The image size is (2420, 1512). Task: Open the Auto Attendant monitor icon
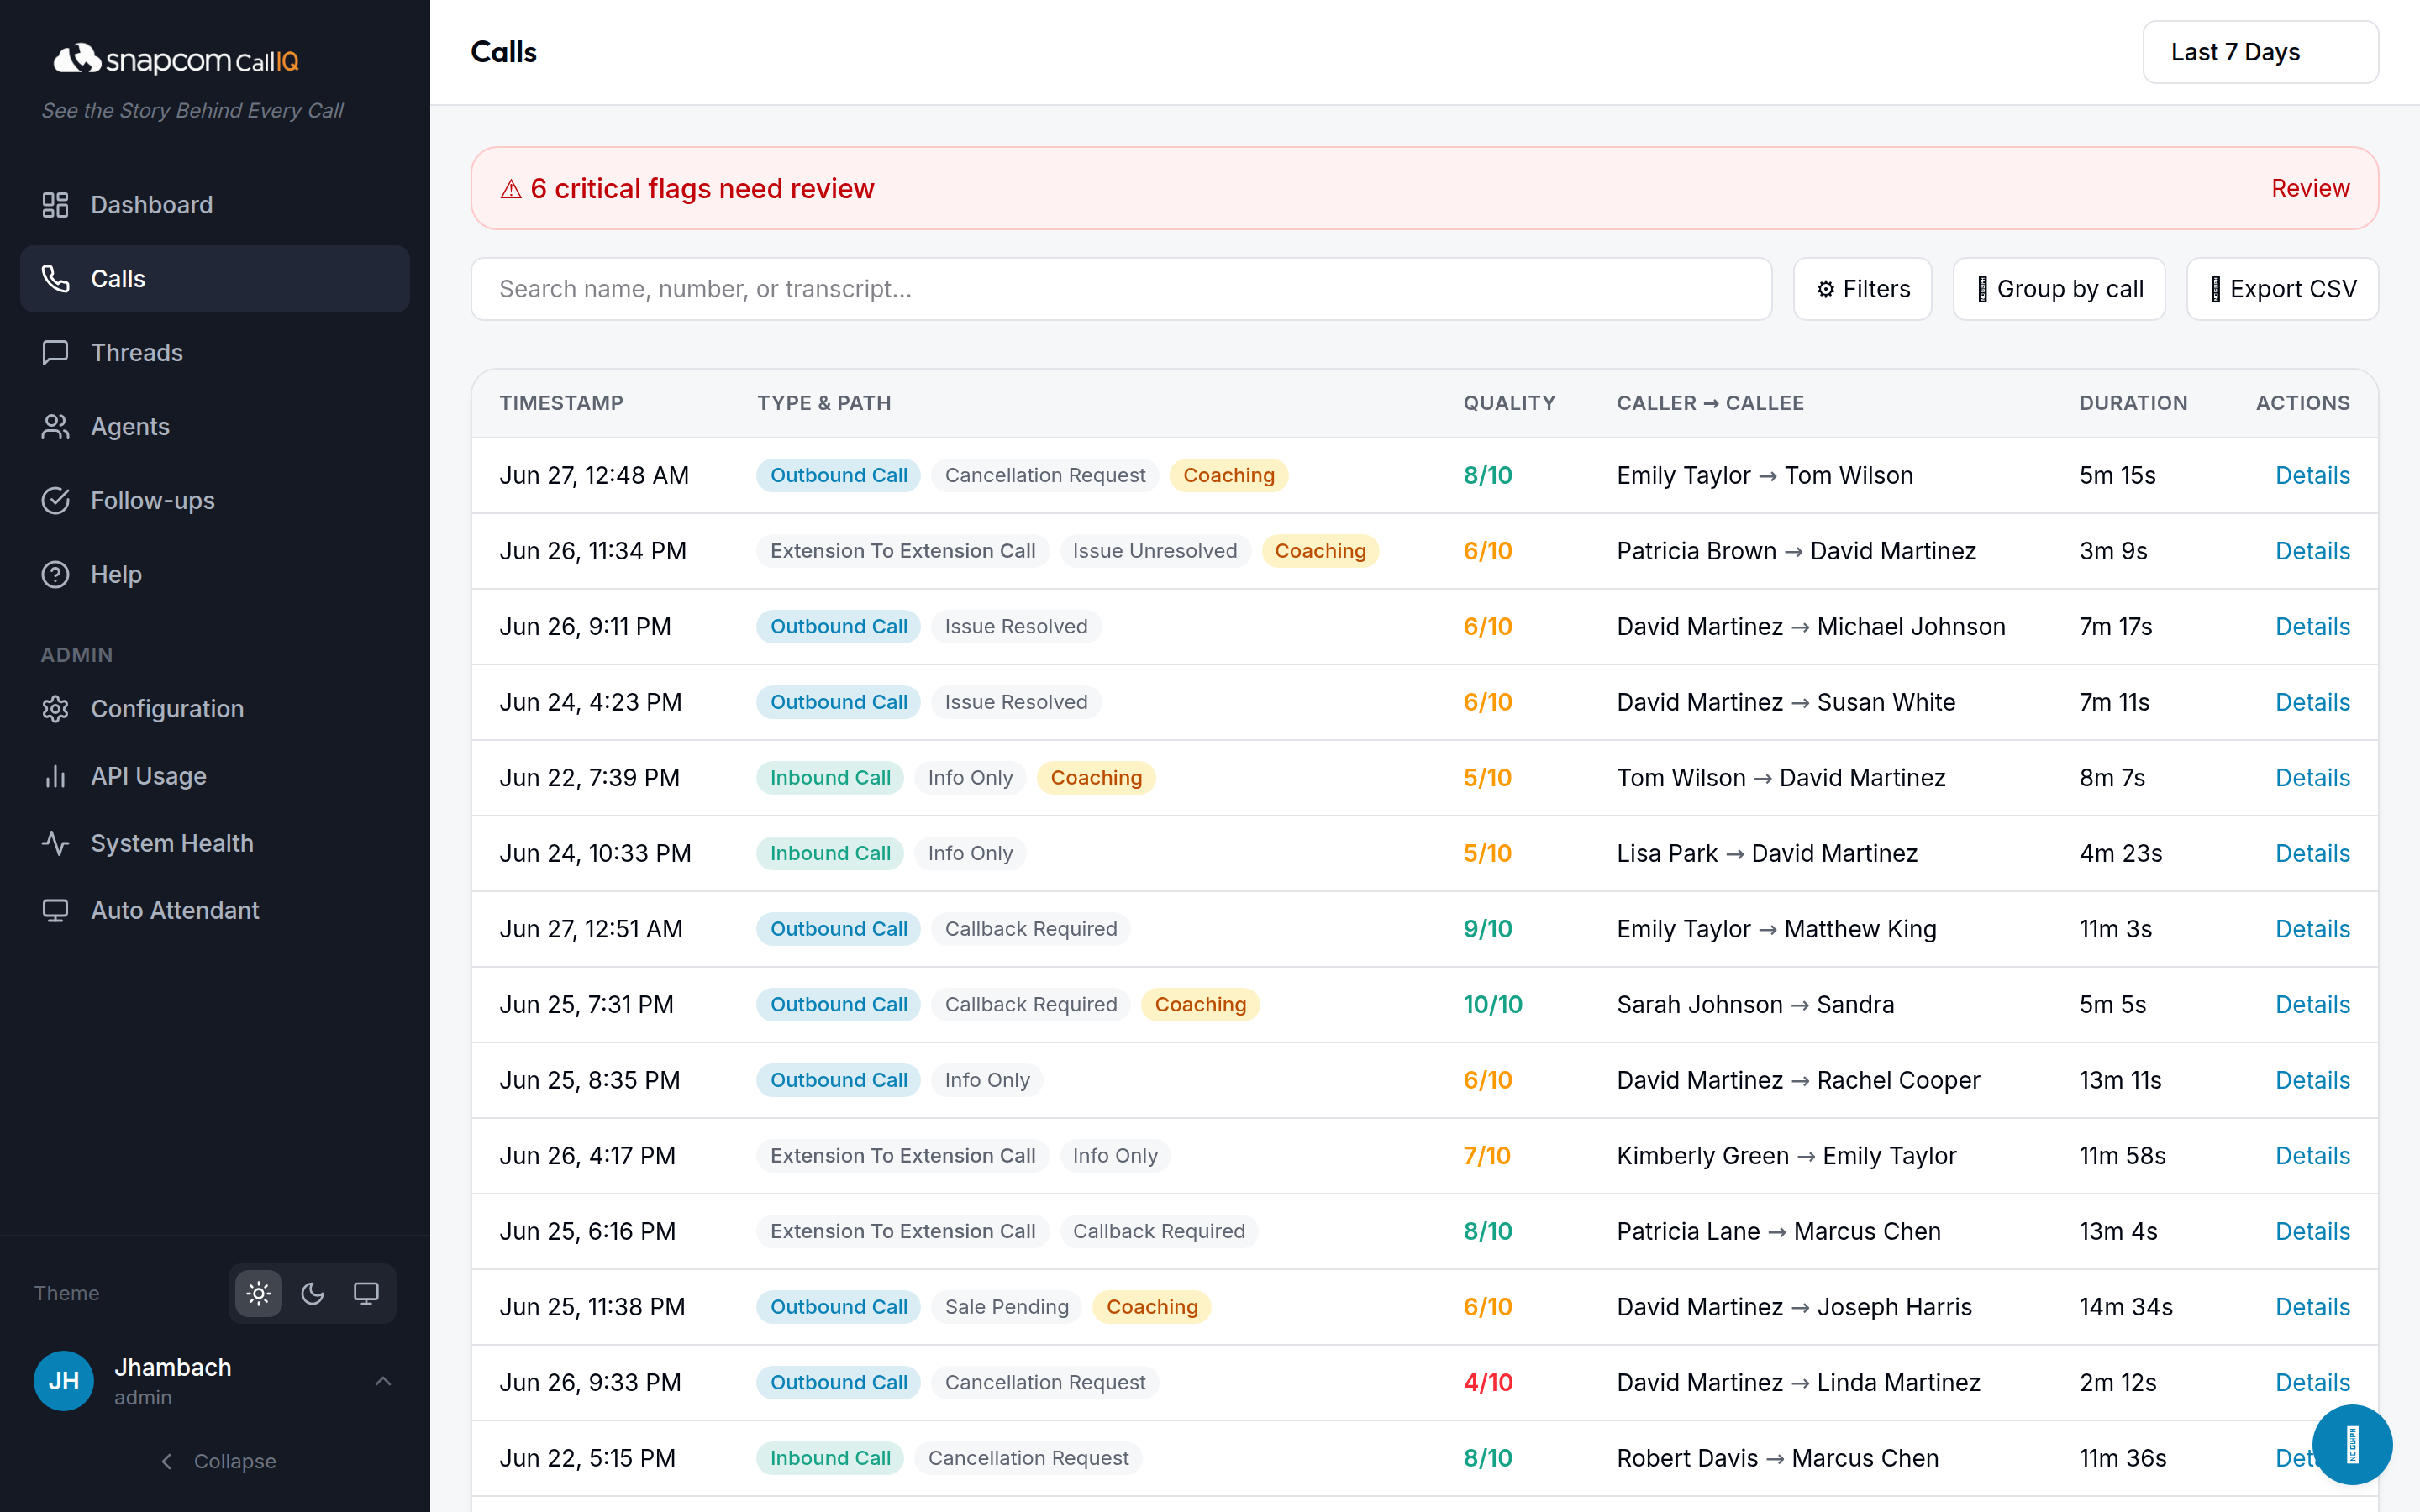tap(55, 910)
